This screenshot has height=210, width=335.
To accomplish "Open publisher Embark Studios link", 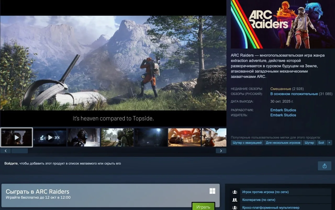I will pyautogui.click(x=283, y=115).
